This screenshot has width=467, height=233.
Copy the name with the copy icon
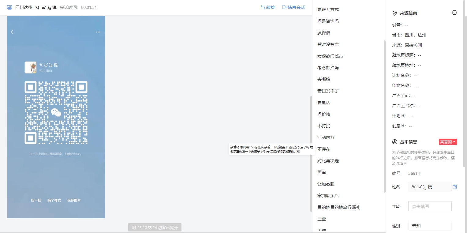455,187
